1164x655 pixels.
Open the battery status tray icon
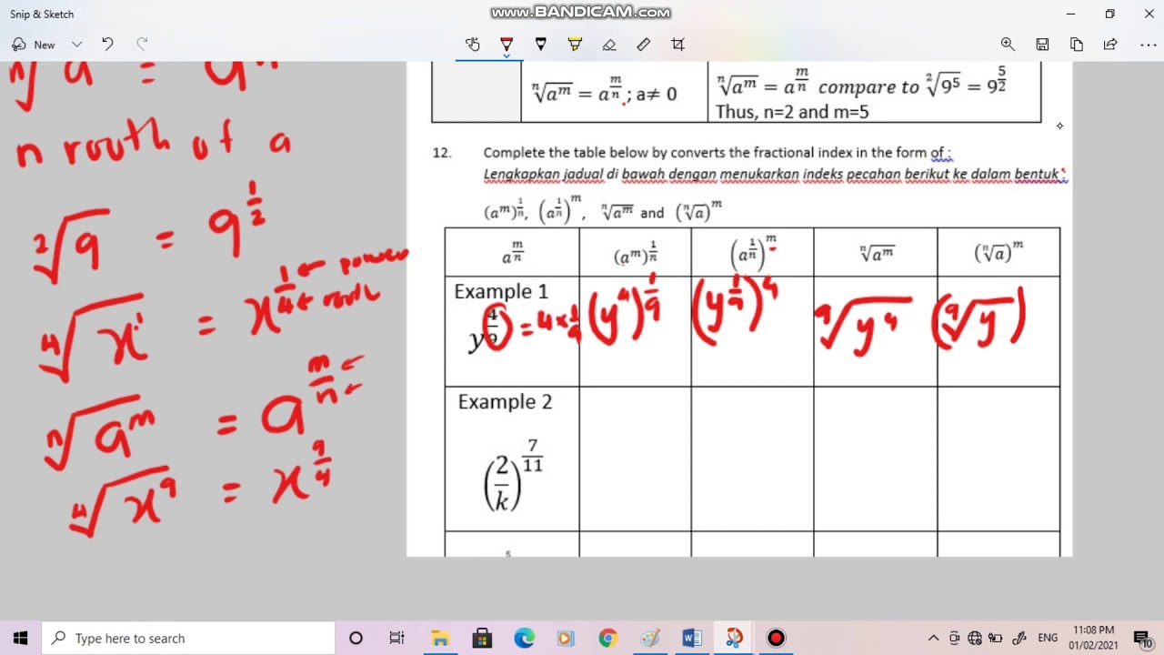point(996,638)
